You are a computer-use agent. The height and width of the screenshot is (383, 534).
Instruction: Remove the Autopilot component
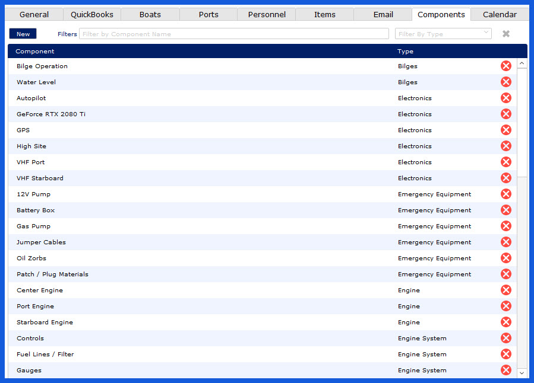[506, 98]
